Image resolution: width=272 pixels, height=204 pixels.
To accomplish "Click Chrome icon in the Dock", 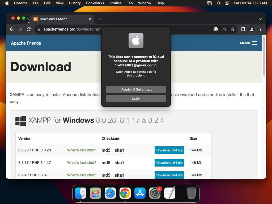I will (125, 193).
